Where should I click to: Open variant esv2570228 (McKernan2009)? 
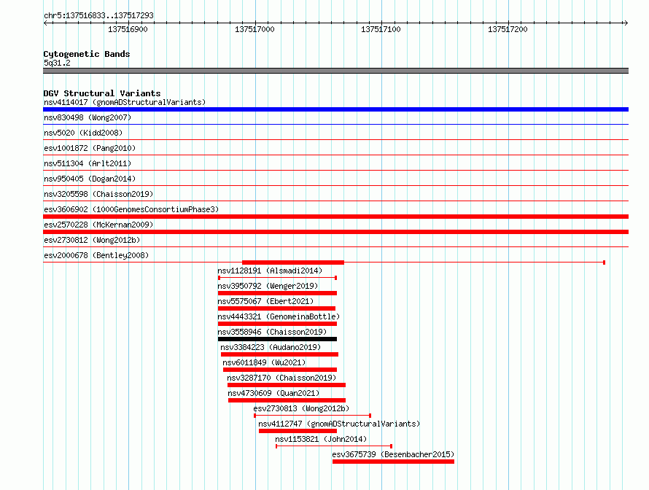(x=98, y=225)
